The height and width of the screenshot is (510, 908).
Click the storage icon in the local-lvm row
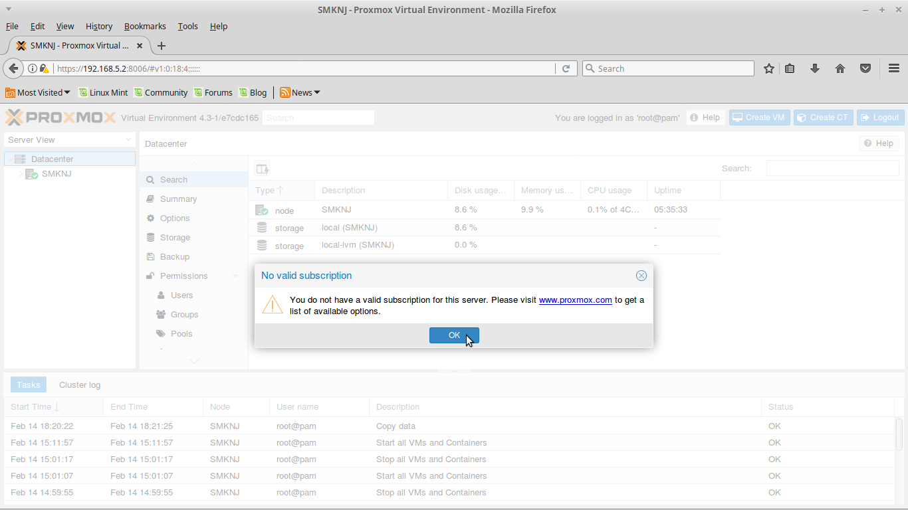click(262, 246)
